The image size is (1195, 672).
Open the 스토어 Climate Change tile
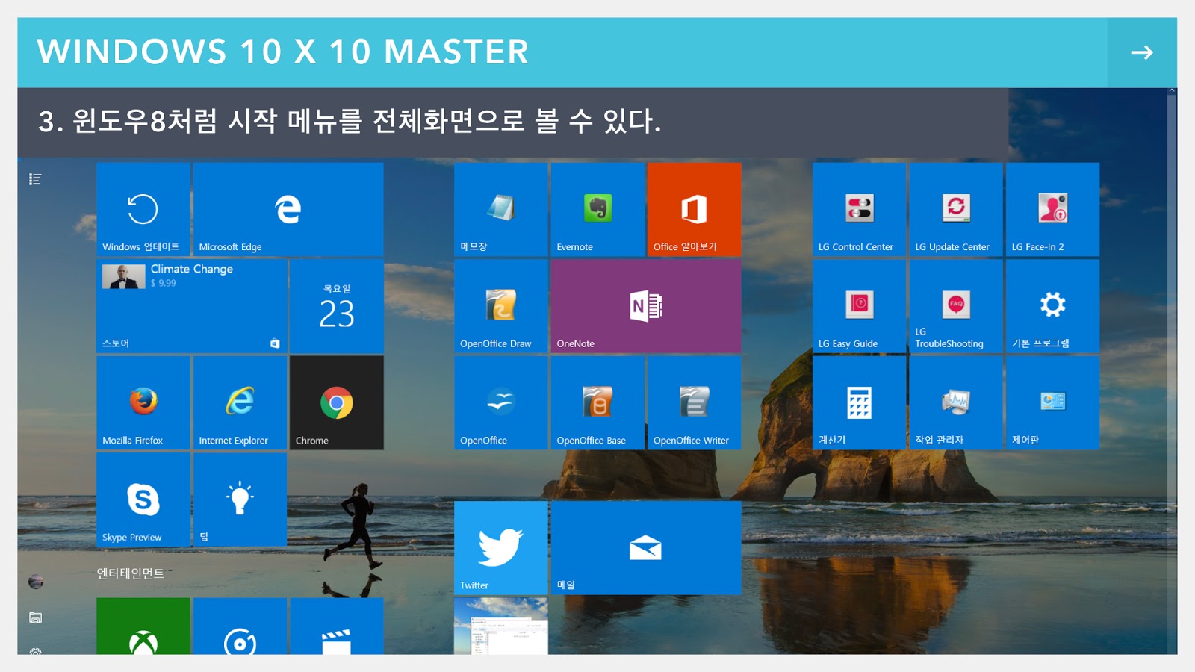click(192, 306)
